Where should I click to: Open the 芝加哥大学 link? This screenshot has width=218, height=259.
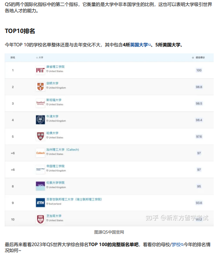pyautogui.click(x=54, y=216)
